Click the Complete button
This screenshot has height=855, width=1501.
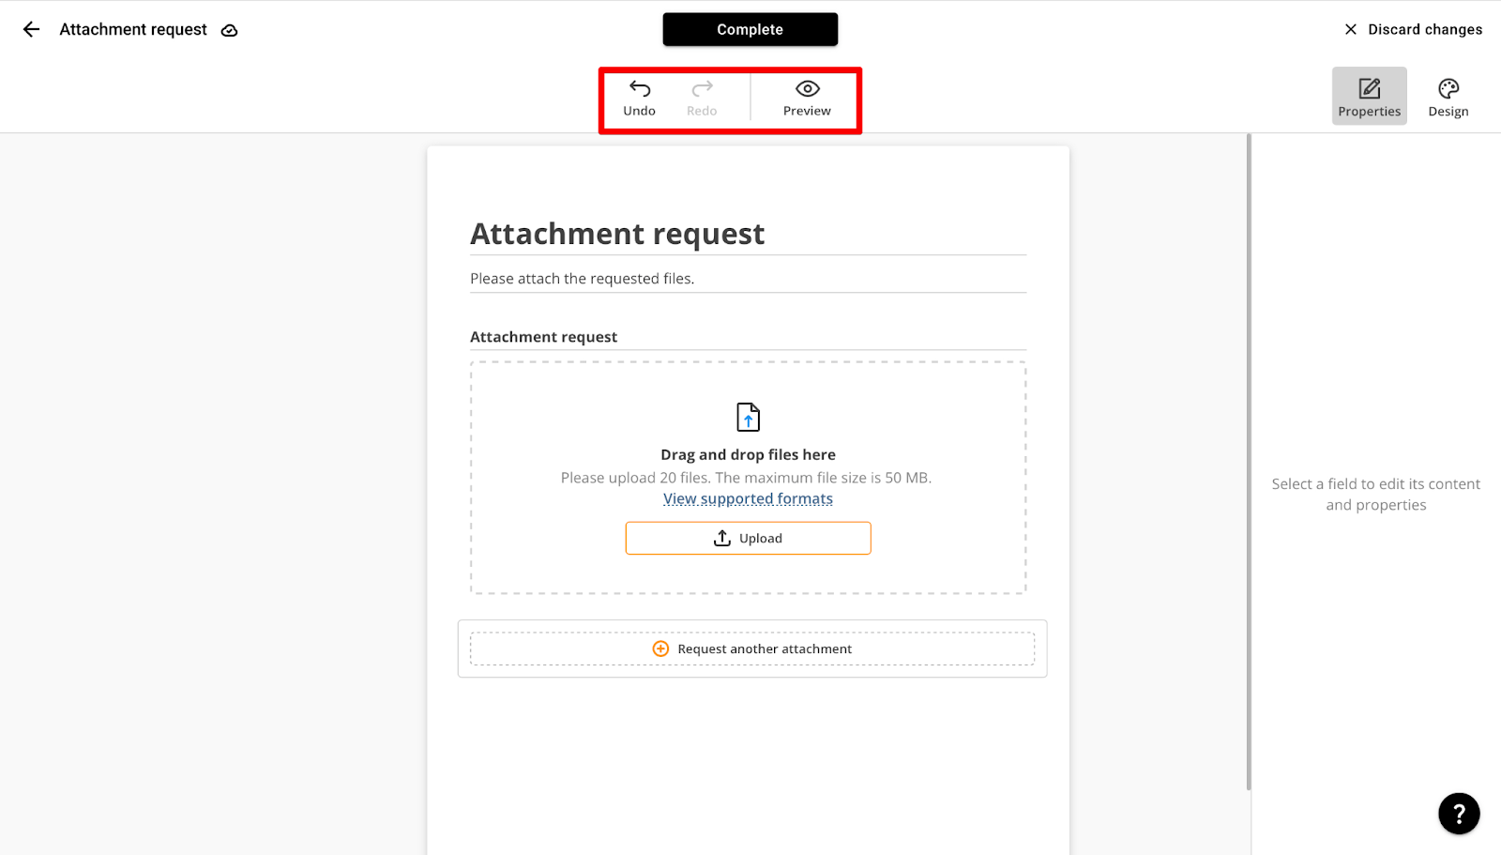coord(750,29)
